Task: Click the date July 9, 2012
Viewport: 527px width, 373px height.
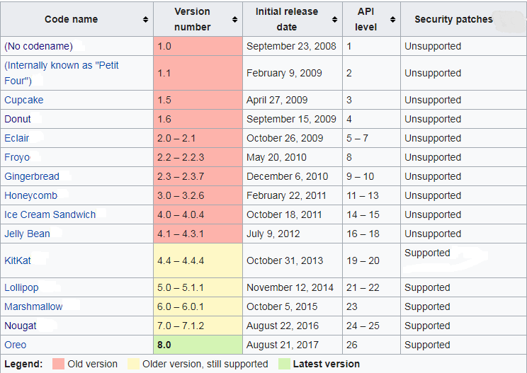Action: coord(273,234)
